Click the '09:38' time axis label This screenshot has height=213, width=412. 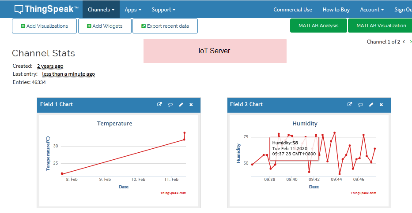(269, 180)
